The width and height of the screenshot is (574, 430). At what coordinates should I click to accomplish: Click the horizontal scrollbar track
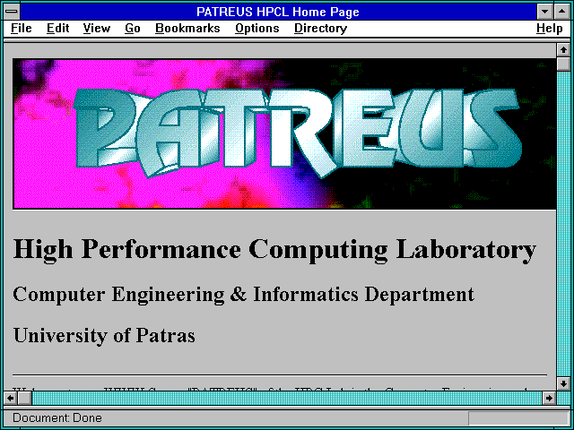(x=287, y=398)
